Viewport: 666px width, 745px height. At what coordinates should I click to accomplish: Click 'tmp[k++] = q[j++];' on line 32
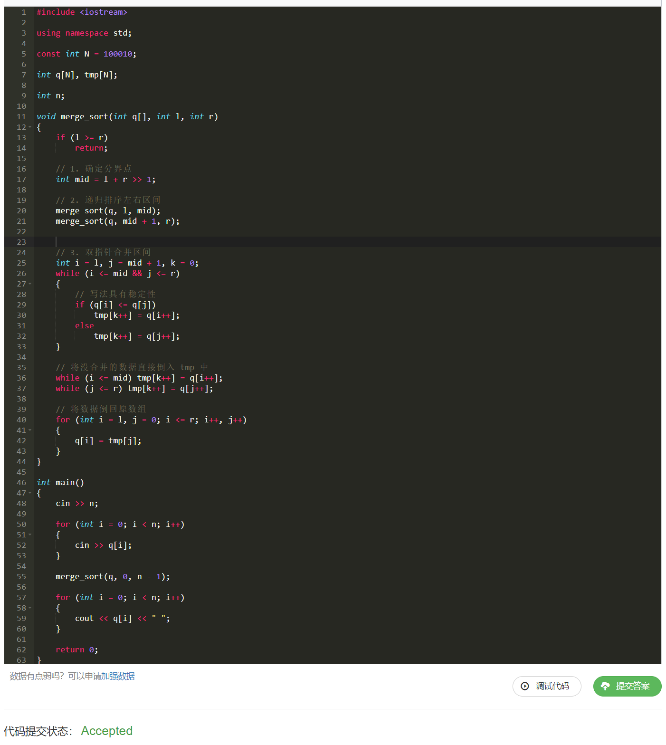click(x=137, y=336)
